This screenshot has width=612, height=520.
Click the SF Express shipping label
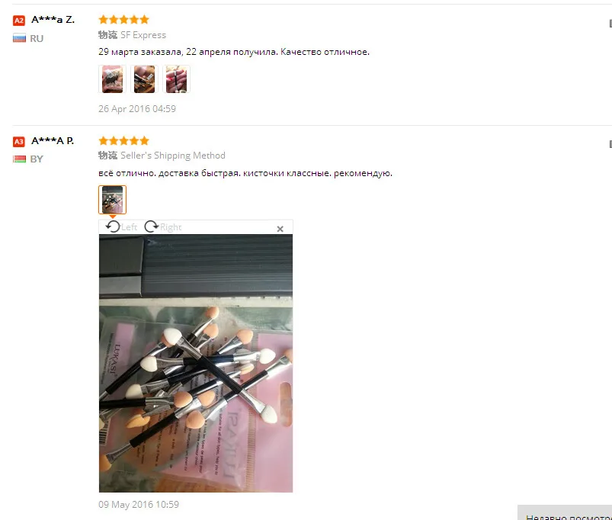click(143, 35)
